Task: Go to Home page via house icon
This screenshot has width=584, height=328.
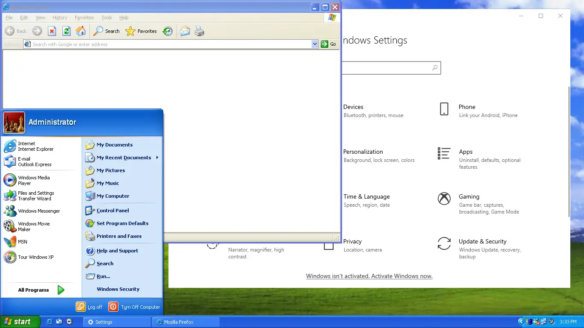Action: [81, 31]
